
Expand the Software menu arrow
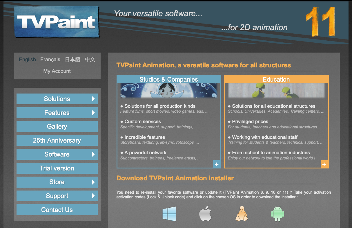point(93,154)
